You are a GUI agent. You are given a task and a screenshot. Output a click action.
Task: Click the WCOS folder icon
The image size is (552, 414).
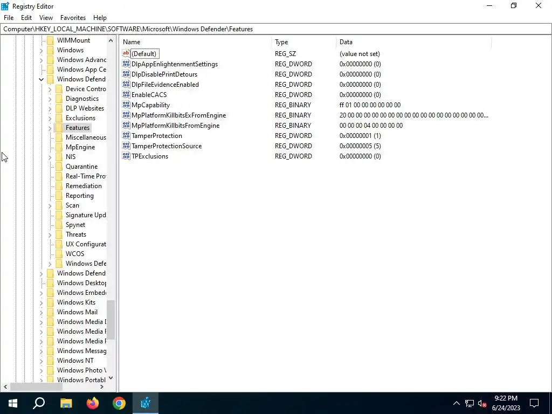coord(59,253)
